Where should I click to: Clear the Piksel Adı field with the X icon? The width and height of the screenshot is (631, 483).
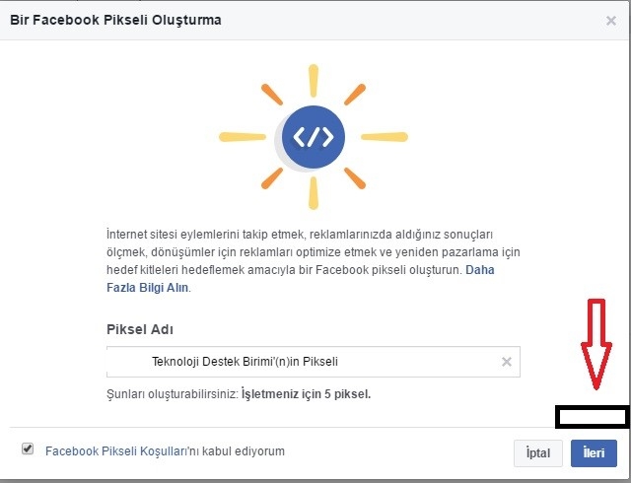click(x=507, y=362)
